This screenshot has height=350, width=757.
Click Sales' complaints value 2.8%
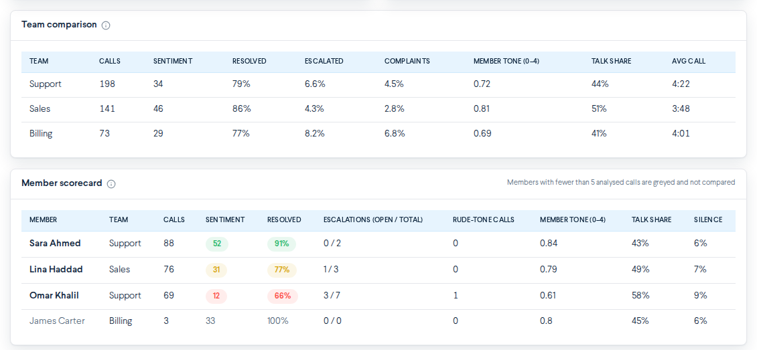(394, 108)
